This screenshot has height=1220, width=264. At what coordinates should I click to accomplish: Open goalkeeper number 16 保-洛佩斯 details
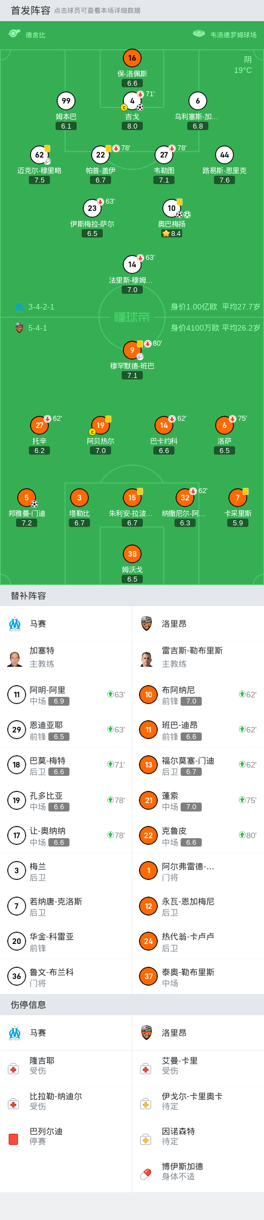pyautogui.click(x=132, y=58)
